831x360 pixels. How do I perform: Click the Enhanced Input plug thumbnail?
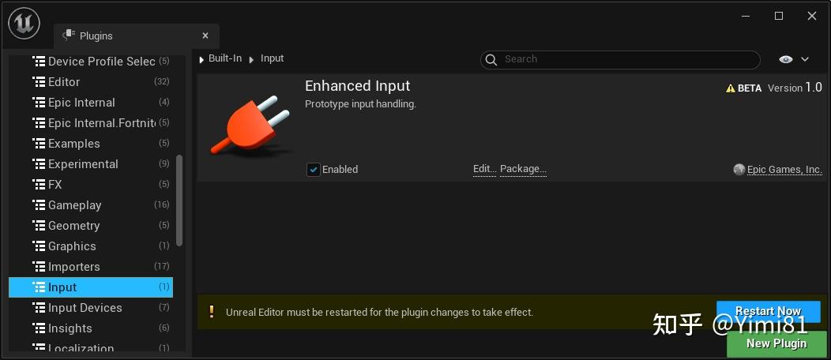click(249, 125)
